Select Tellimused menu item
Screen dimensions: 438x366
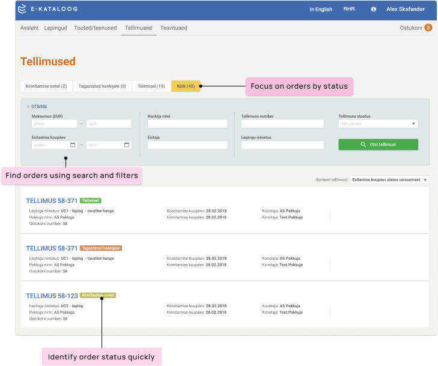point(139,28)
